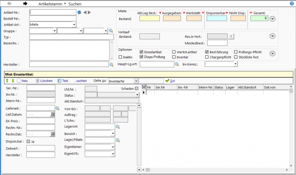Search Lager/Filiale using the magnifier icon
296x175 pixels.
click(x=118, y=140)
